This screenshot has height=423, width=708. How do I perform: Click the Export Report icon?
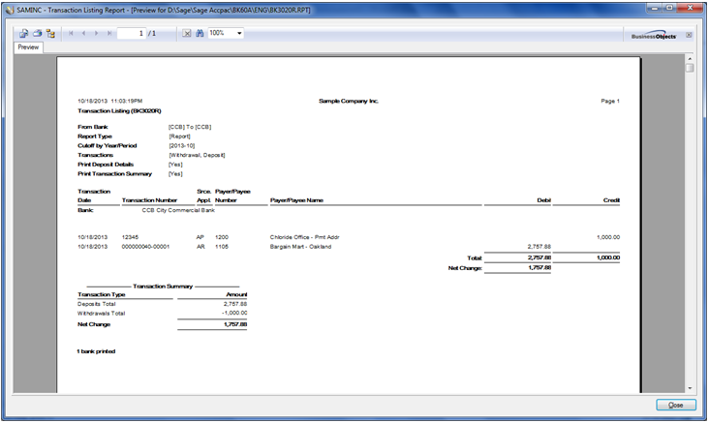23,33
